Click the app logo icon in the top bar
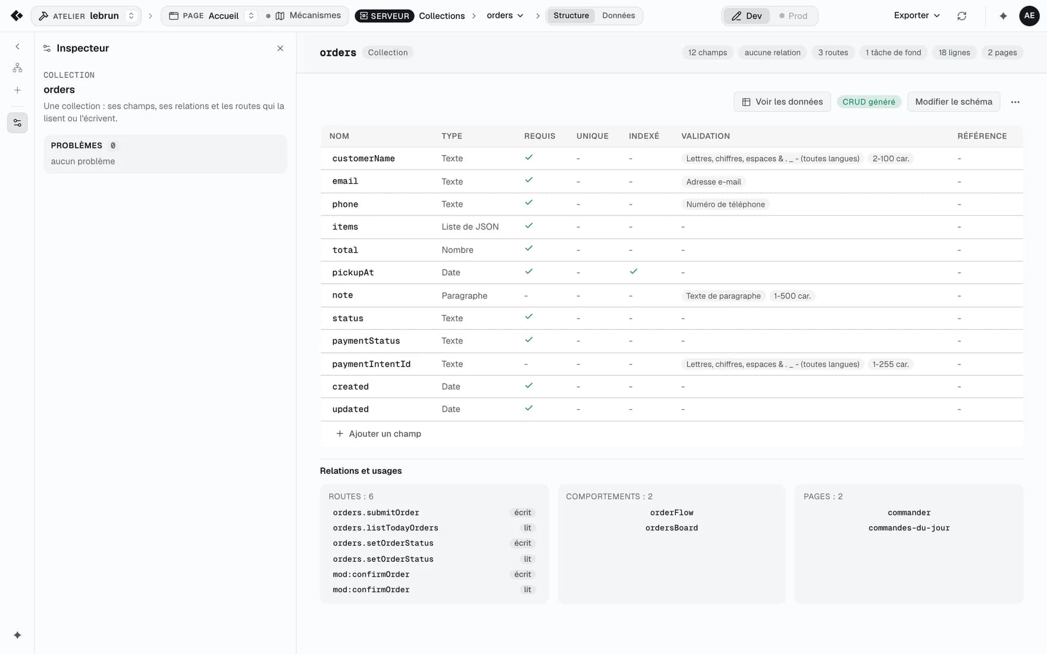The height and width of the screenshot is (654, 1047). pyautogui.click(x=17, y=15)
